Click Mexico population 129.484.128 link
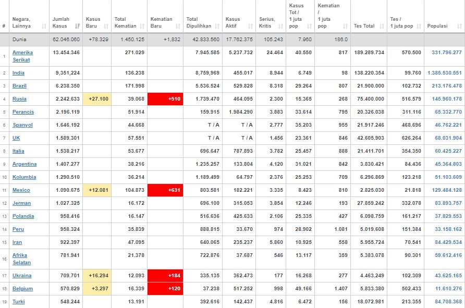The image size is (465, 308). (x=447, y=190)
